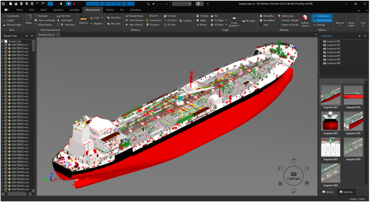Choose the X-axis Gradient angle tool
This screenshot has height=202, width=370.
(233, 21)
